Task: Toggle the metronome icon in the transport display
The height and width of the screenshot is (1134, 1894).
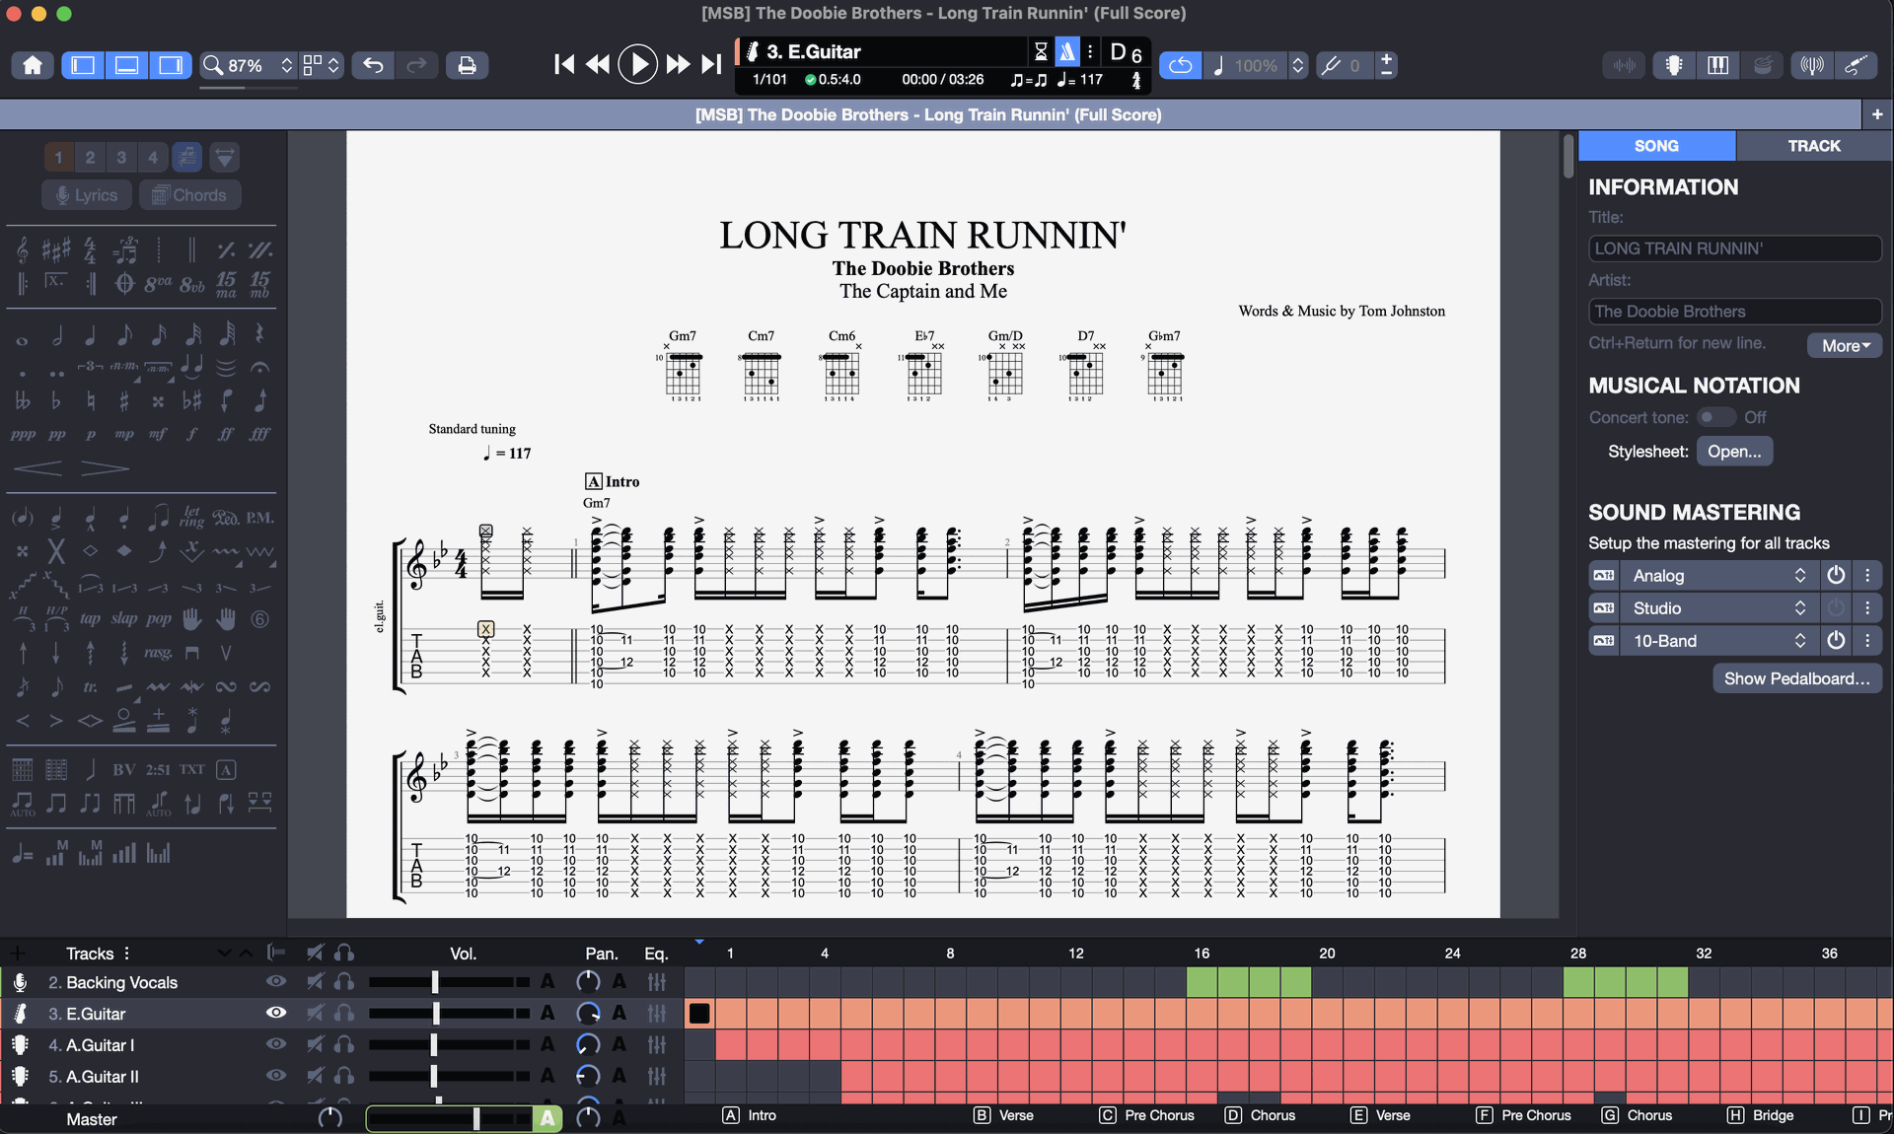Action: pos(1066,51)
